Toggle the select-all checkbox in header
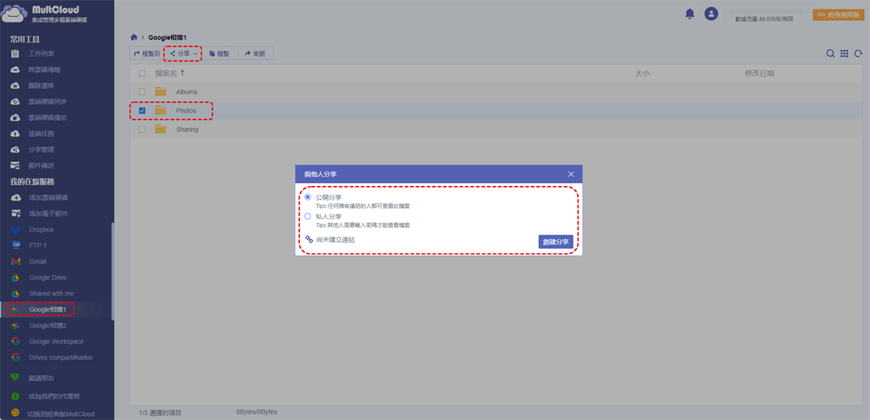The width and height of the screenshot is (870, 420). tap(142, 73)
